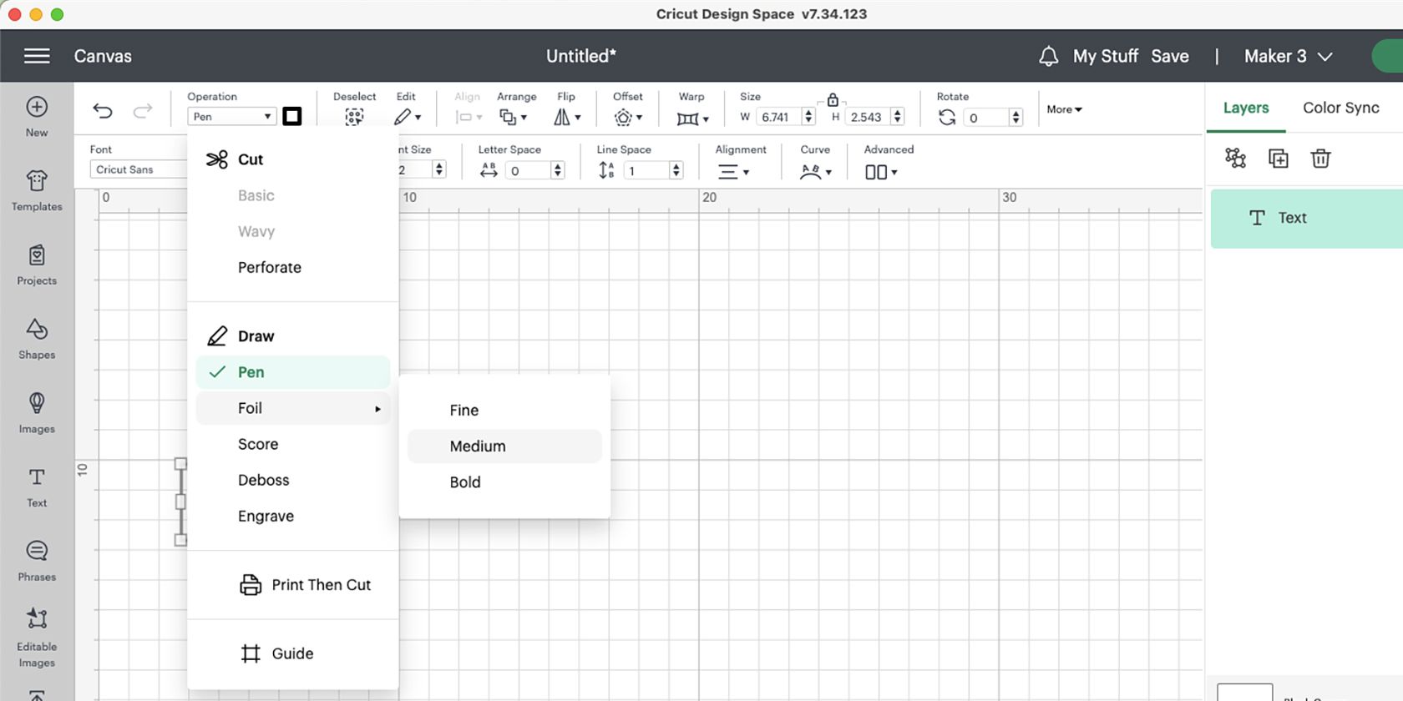Click Save in the header
This screenshot has width=1403, height=701.
click(1170, 56)
